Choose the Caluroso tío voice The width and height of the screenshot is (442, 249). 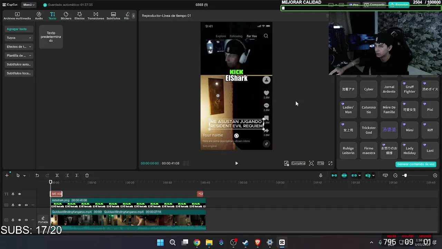[369, 110]
